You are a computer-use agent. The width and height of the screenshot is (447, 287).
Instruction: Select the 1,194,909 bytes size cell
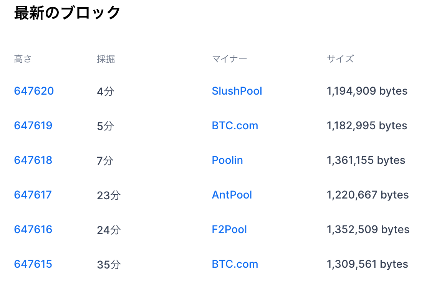tap(367, 91)
